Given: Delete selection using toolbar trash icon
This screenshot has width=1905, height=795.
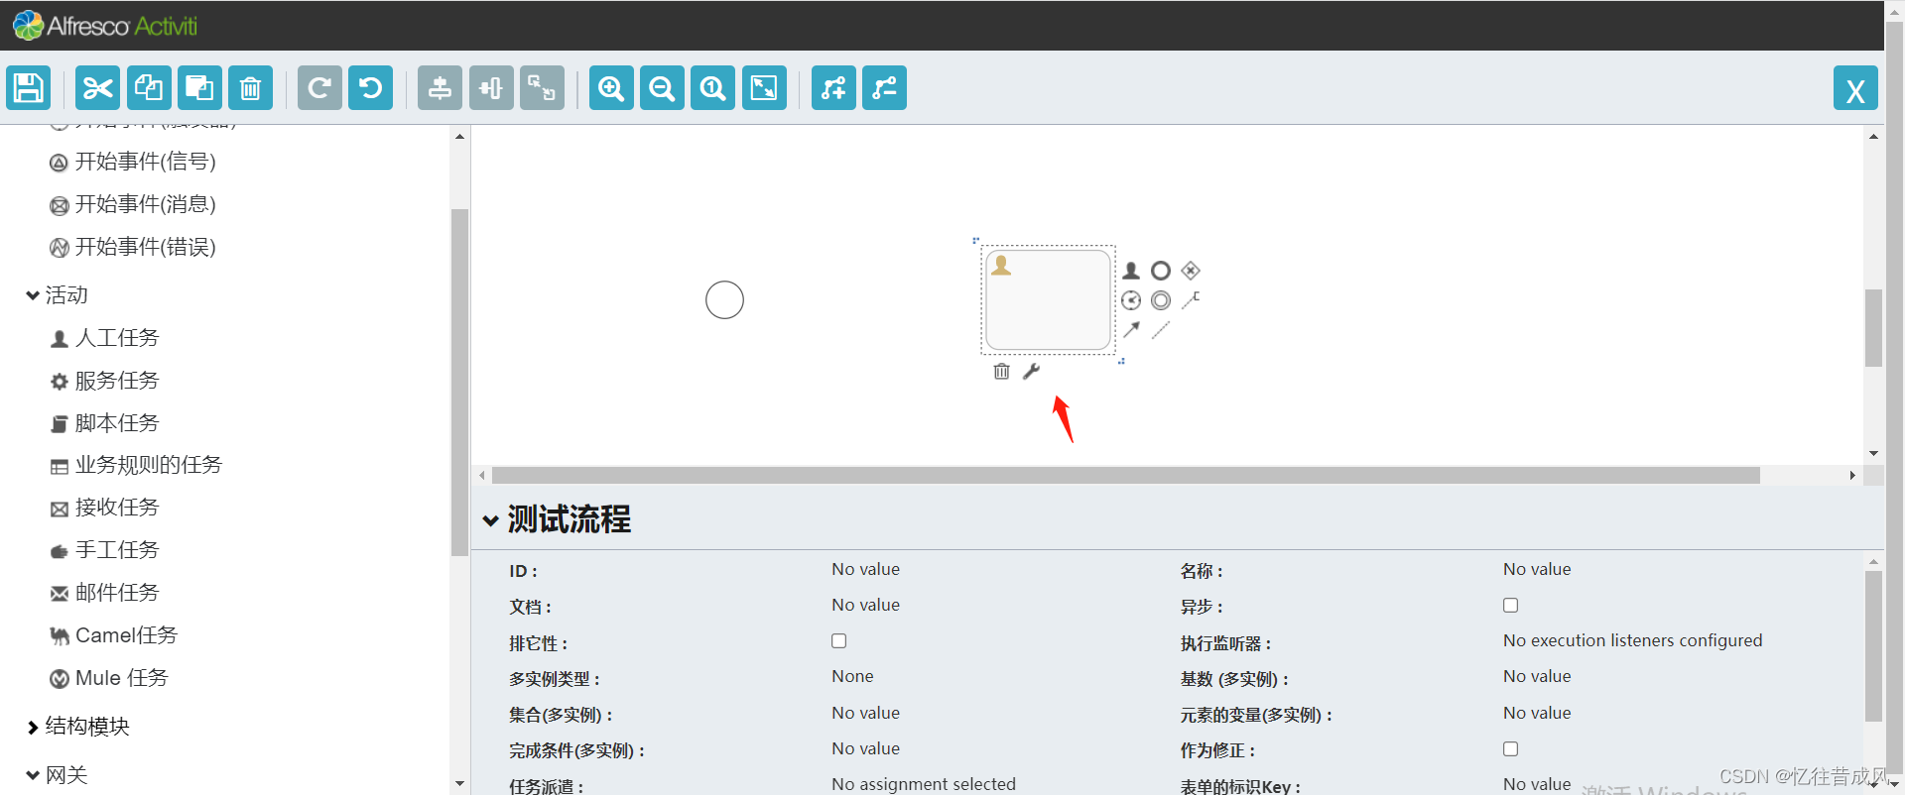Looking at the screenshot, I should point(251,88).
